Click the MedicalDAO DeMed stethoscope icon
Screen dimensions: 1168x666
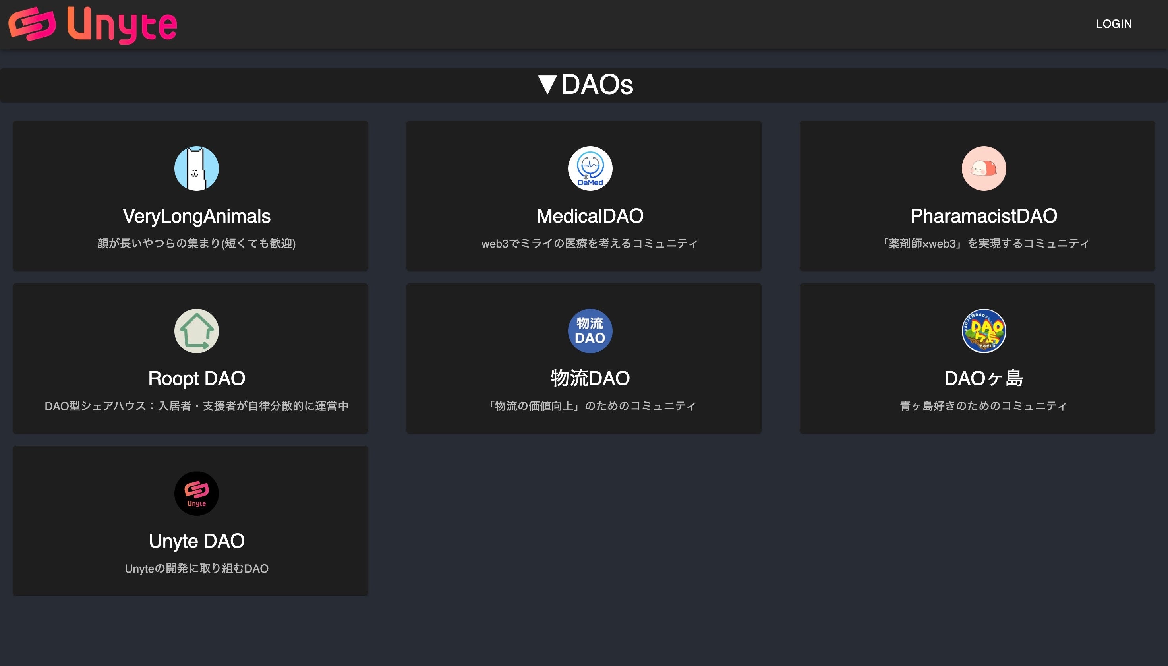(590, 168)
